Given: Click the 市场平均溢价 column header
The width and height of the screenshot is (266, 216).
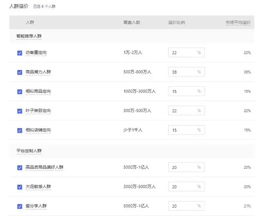Looking at the screenshot, I should pyautogui.click(x=238, y=22).
